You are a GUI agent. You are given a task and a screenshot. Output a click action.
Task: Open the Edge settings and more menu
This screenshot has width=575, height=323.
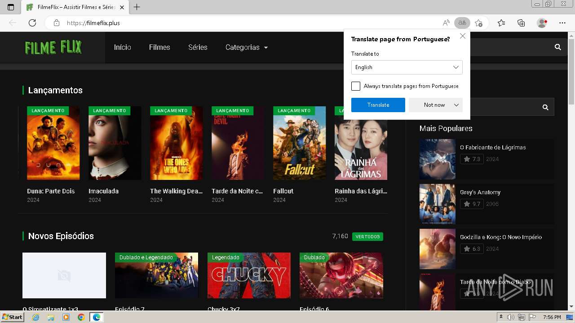(562, 23)
